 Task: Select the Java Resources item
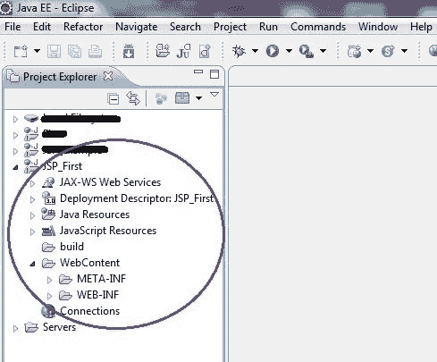point(95,215)
